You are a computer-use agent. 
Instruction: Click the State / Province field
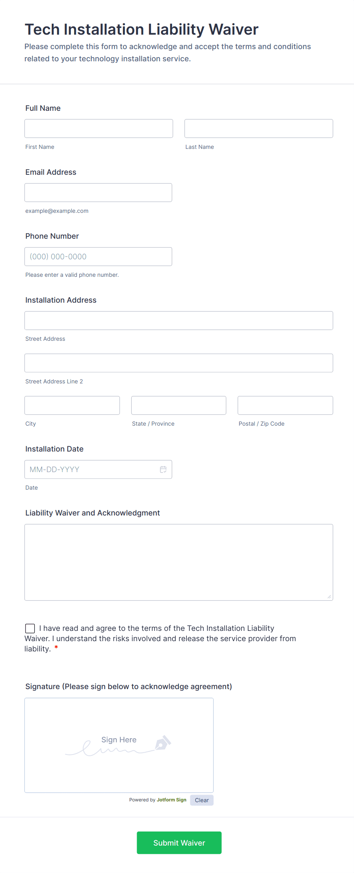click(x=179, y=405)
